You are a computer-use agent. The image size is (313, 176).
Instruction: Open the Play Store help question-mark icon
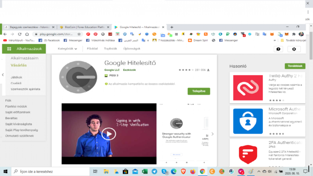point(278,49)
